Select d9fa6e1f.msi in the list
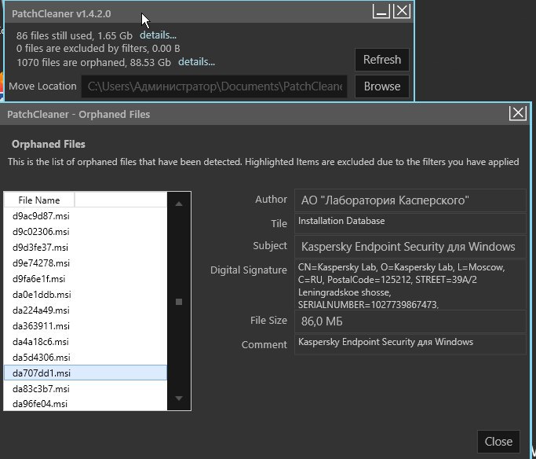This screenshot has width=536, height=459. 85,279
